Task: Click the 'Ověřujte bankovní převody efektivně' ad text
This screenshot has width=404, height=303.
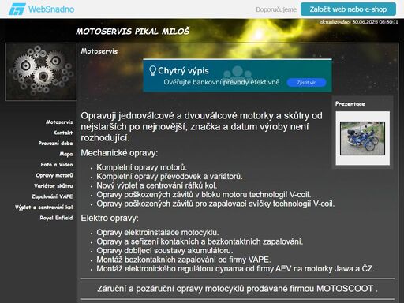Action: (x=222, y=82)
